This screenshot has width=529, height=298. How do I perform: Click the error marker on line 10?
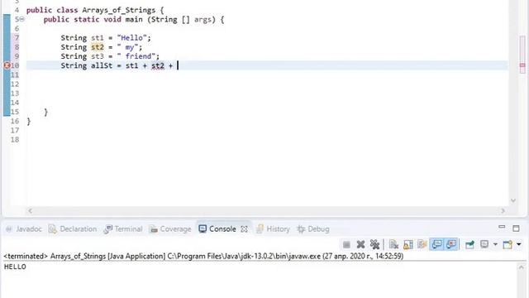(x=7, y=65)
